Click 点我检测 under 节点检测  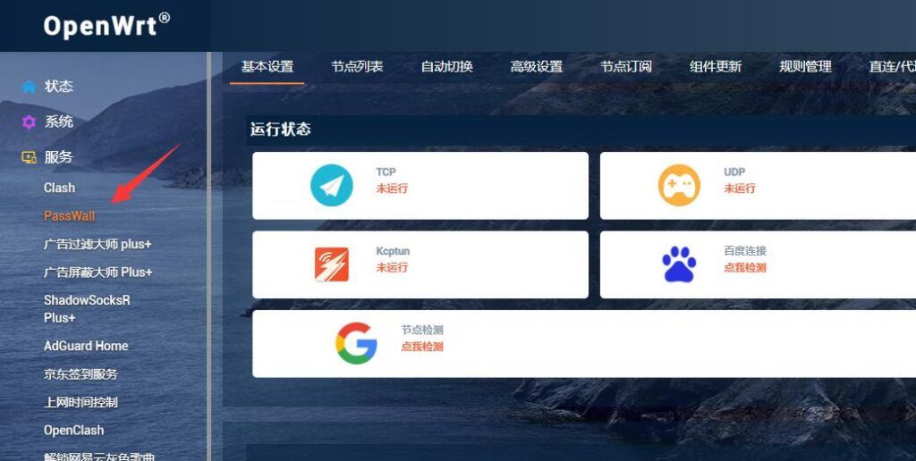(422, 347)
